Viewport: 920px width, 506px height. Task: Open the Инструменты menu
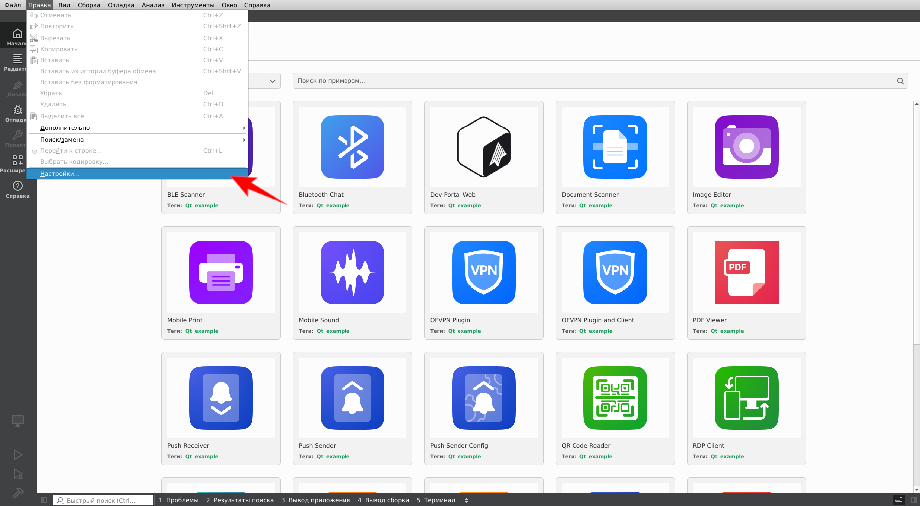click(x=193, y=5)
